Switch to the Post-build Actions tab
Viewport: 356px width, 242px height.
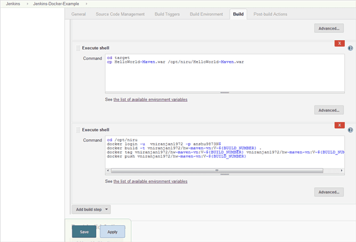270,14
